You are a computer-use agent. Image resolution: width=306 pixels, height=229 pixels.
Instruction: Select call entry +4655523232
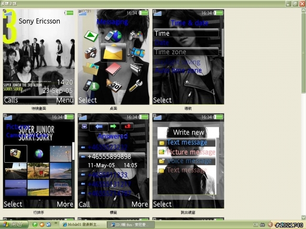coord(108,147)
